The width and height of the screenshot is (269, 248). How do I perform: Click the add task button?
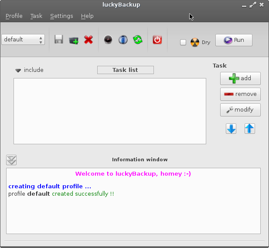pos(240,78)
